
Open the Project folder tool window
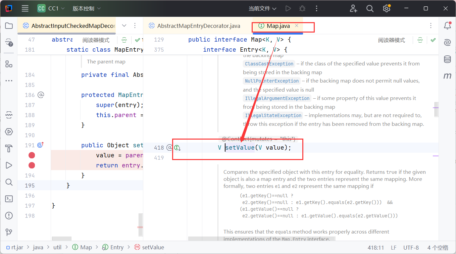pyautogui.click(x=9, y=26)
